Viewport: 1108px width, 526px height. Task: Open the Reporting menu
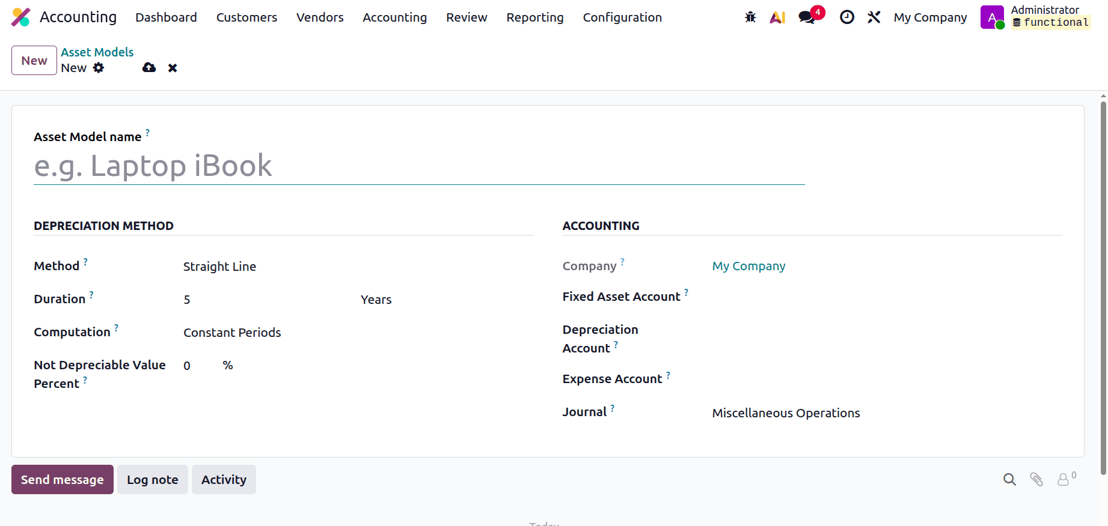tap(535, 17)
